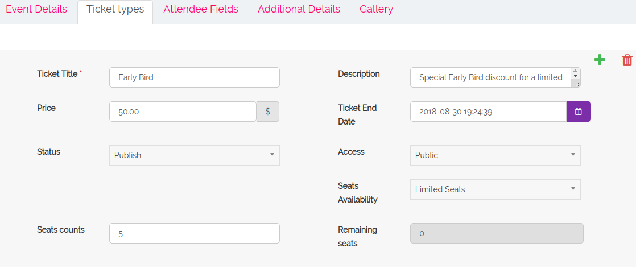Screen dimensions: 636x268
Task: Select the Ticket types tab
Action: coord(115,10)
